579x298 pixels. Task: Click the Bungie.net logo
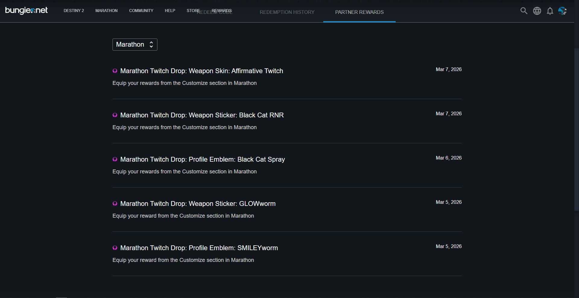[27, 11]
